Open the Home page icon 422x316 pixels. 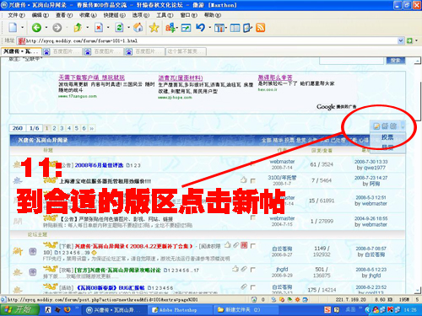[138, 28]
